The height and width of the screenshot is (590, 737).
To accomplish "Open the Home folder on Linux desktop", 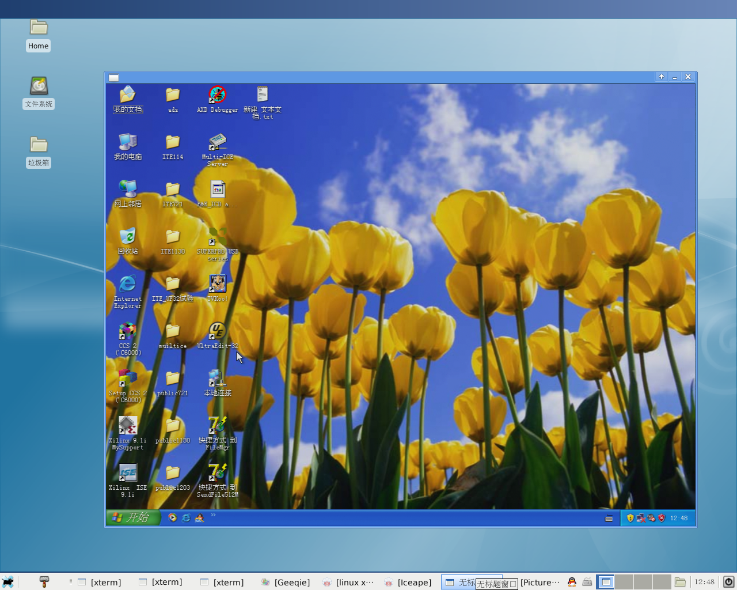I will 39,35.
